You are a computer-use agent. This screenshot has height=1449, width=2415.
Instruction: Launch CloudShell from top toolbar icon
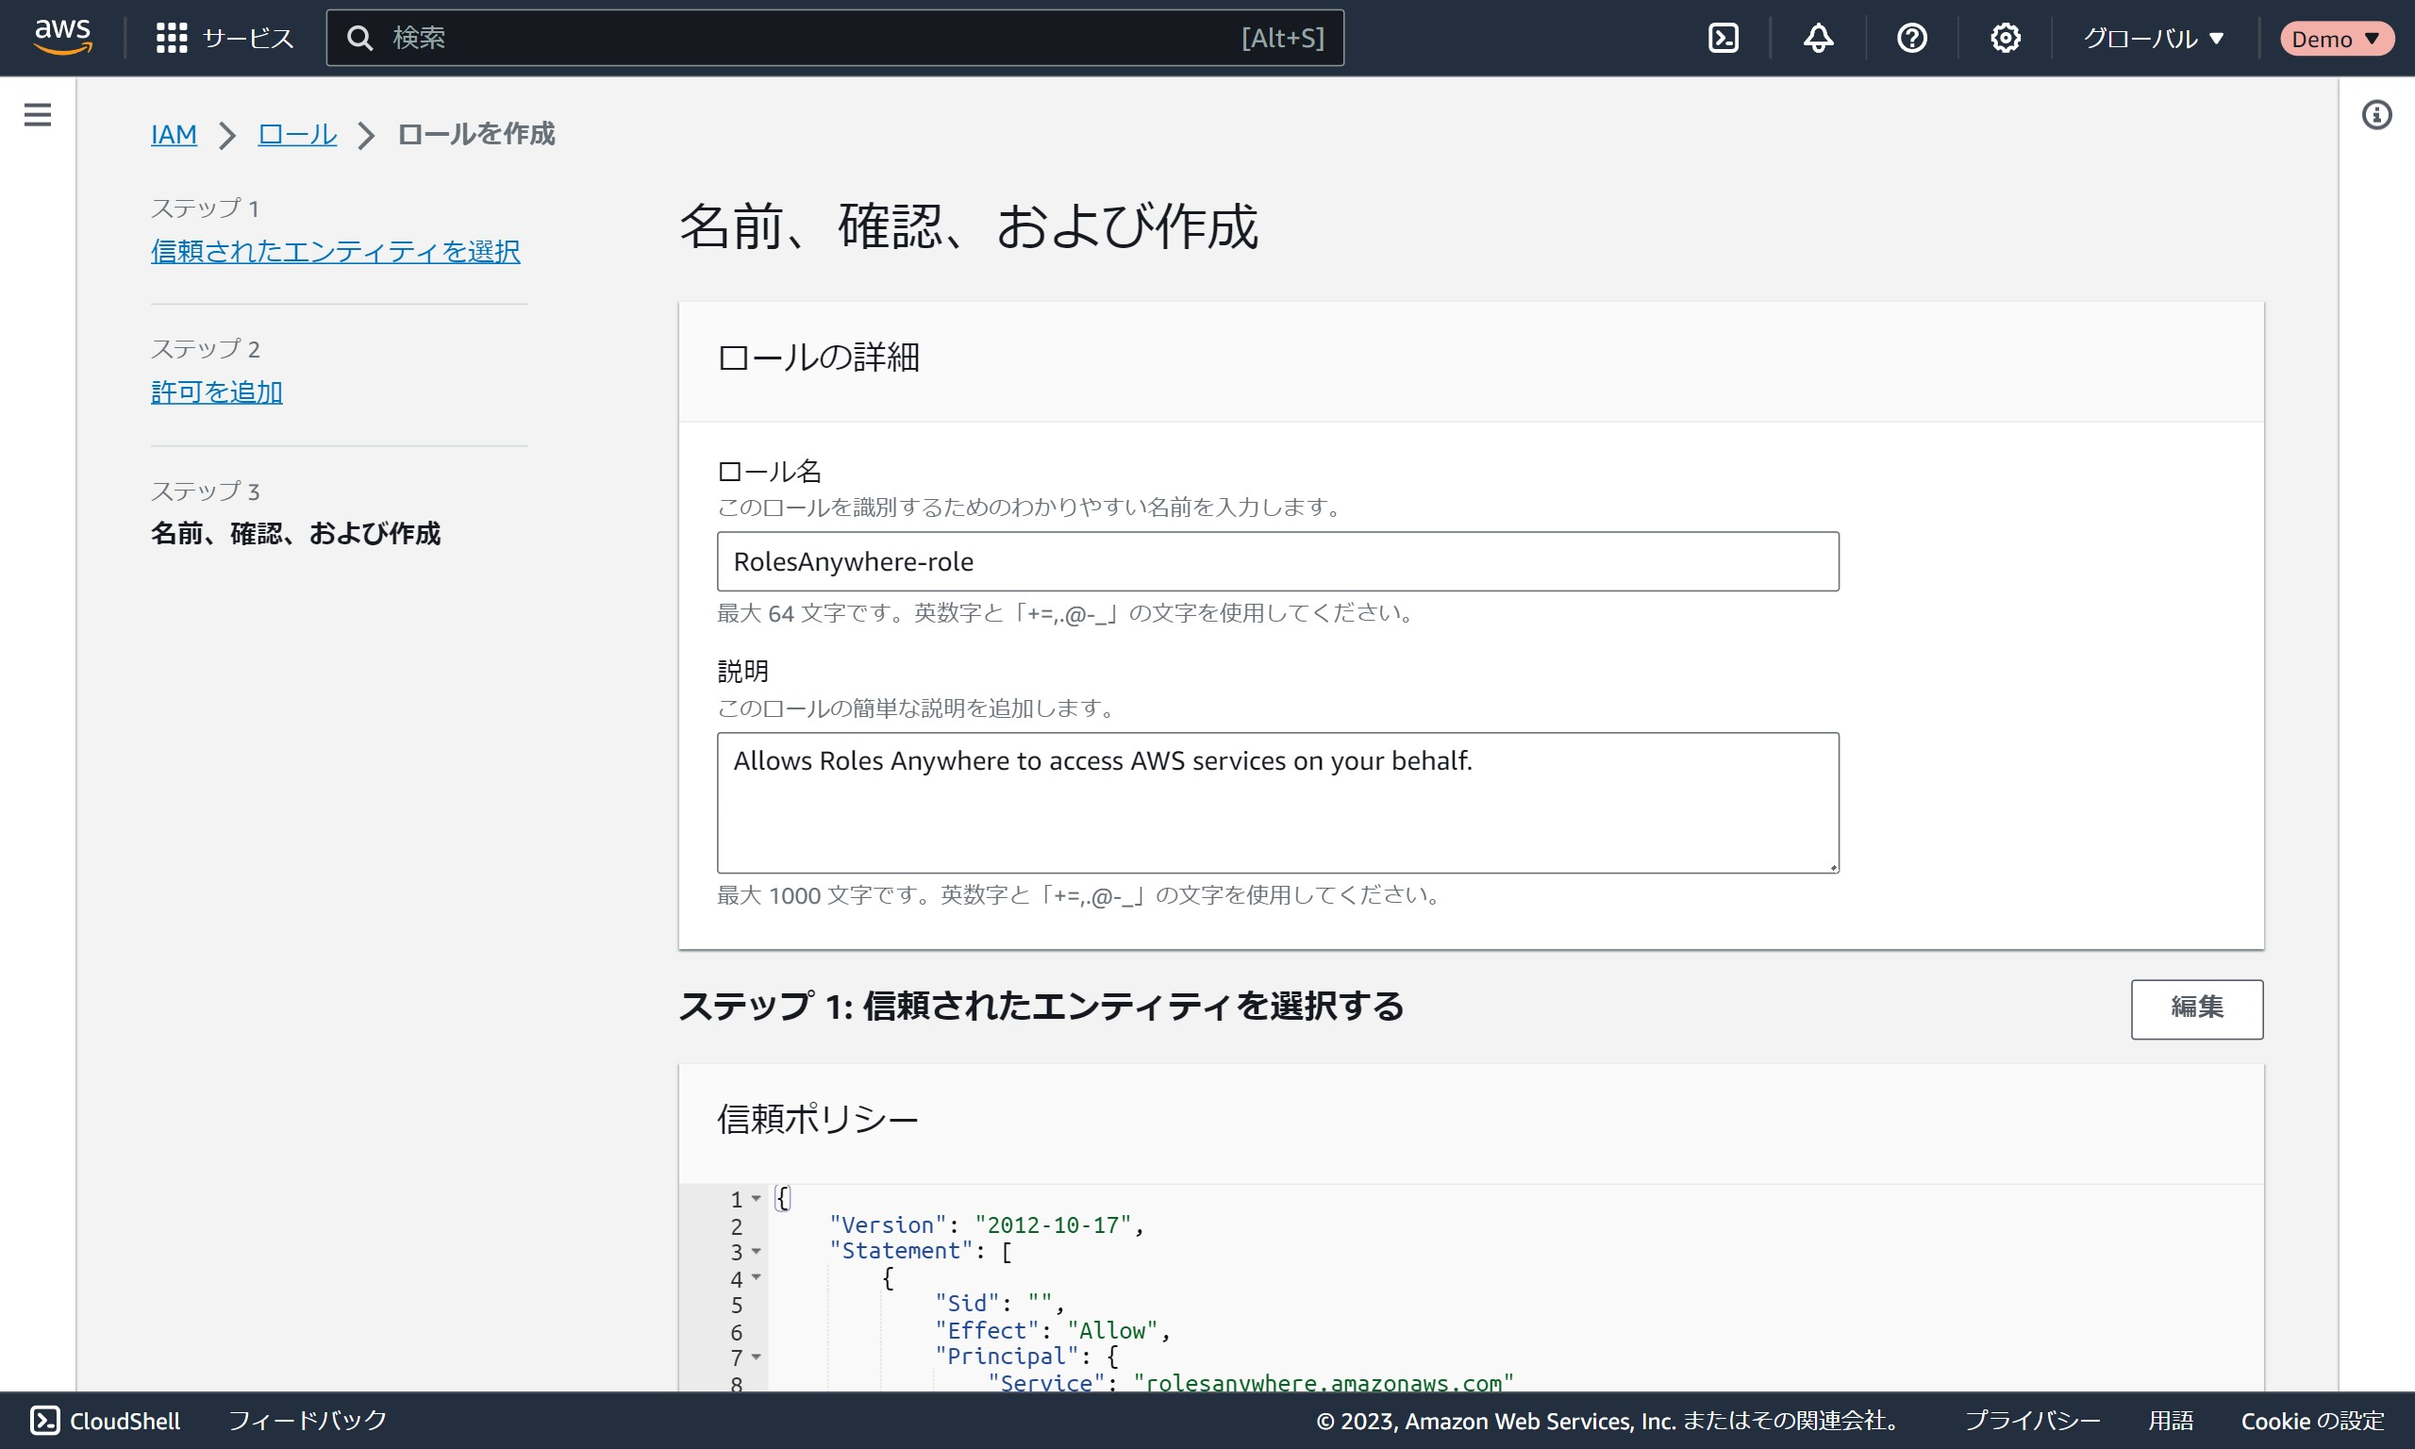(x=1723, y=38)
